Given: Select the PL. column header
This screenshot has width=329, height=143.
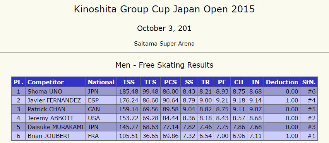Looking at the screenshot, I should pyautogui.click(x=19, y=82).
